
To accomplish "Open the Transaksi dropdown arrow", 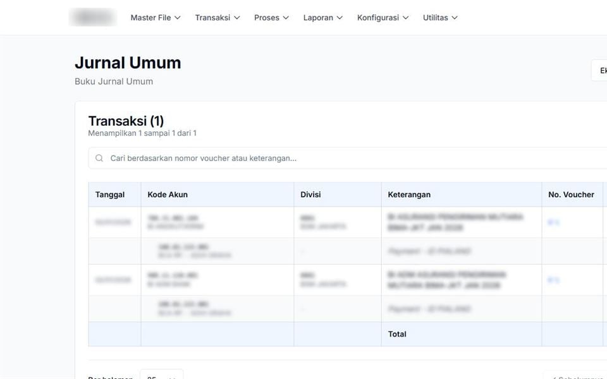I will pos(237,18).
